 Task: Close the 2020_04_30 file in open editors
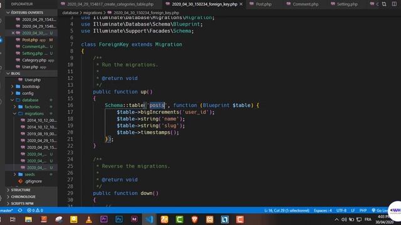coord(13,33)
